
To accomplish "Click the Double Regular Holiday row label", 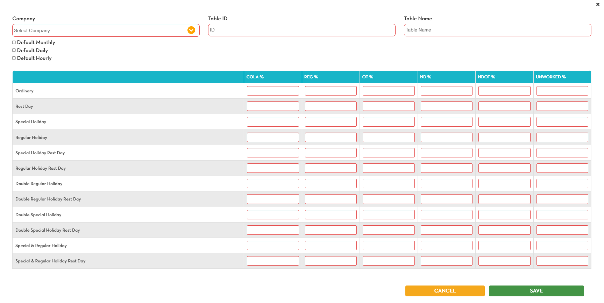I will (39, 184).
